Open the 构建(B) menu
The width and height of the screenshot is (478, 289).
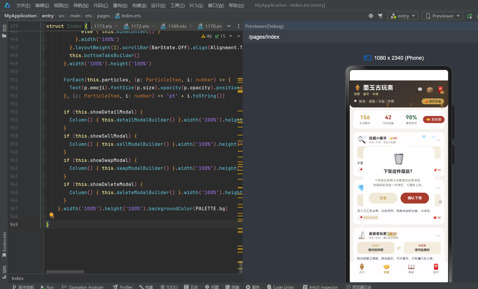(139, 5)
